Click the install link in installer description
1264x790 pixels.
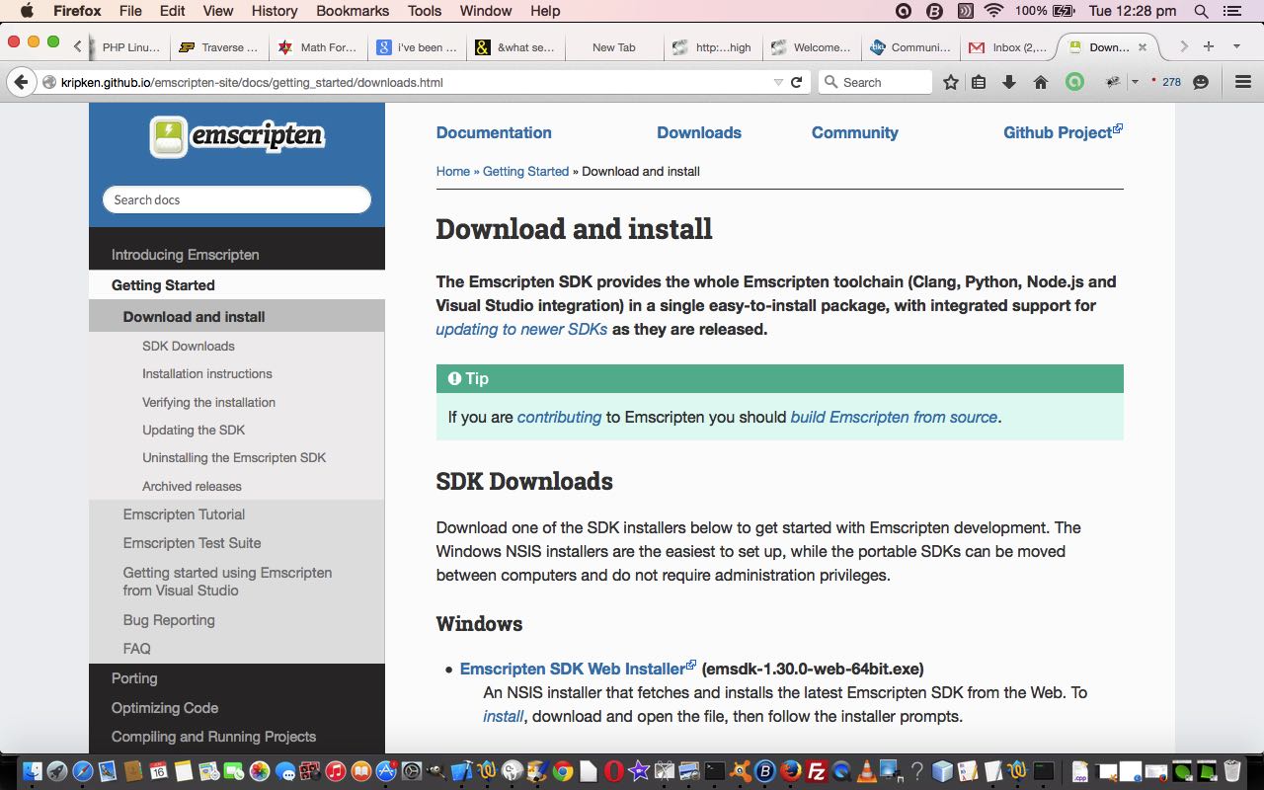tap(503, 716)
